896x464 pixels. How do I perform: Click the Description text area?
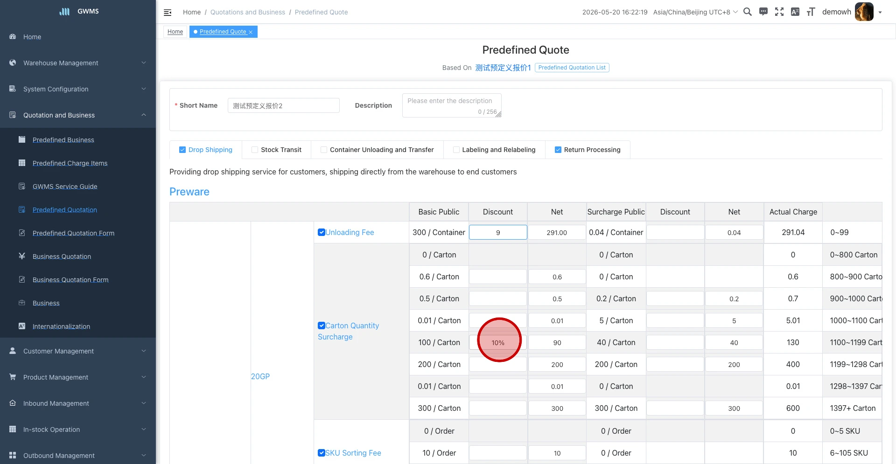452,105
